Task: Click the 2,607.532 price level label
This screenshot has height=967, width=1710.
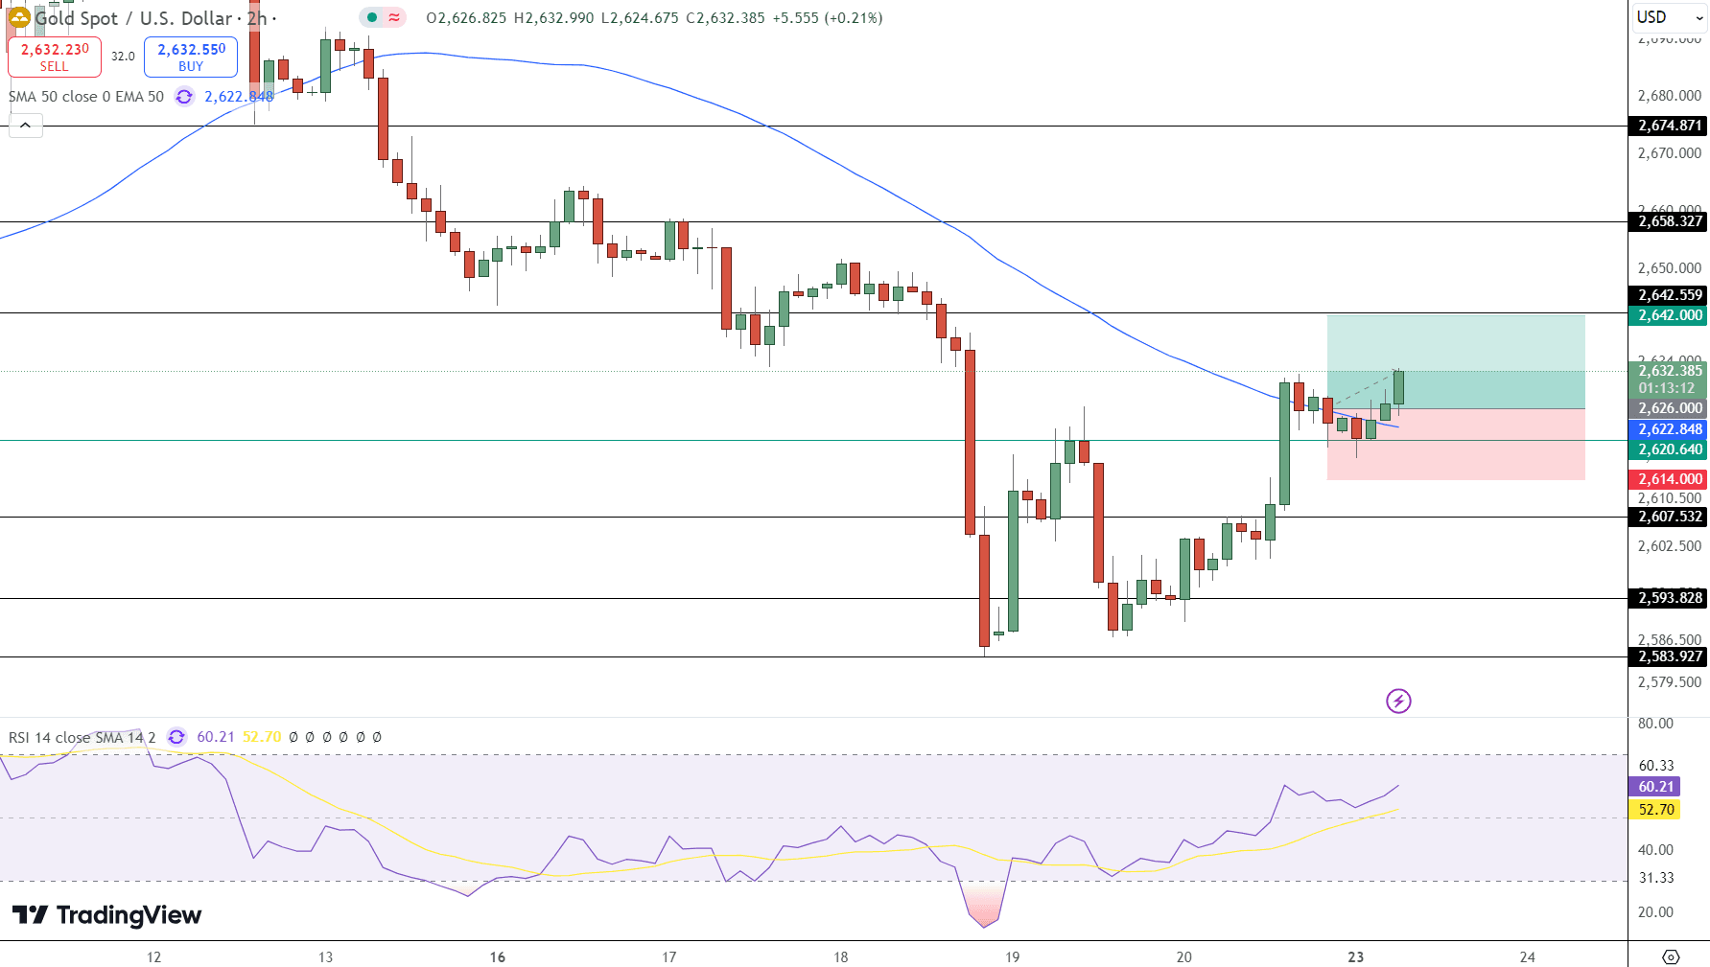Action: click(x=1669, y=517)
